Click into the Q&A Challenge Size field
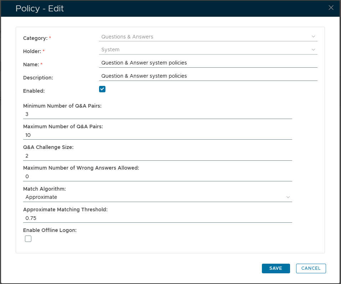 click(x=157, y=156)
